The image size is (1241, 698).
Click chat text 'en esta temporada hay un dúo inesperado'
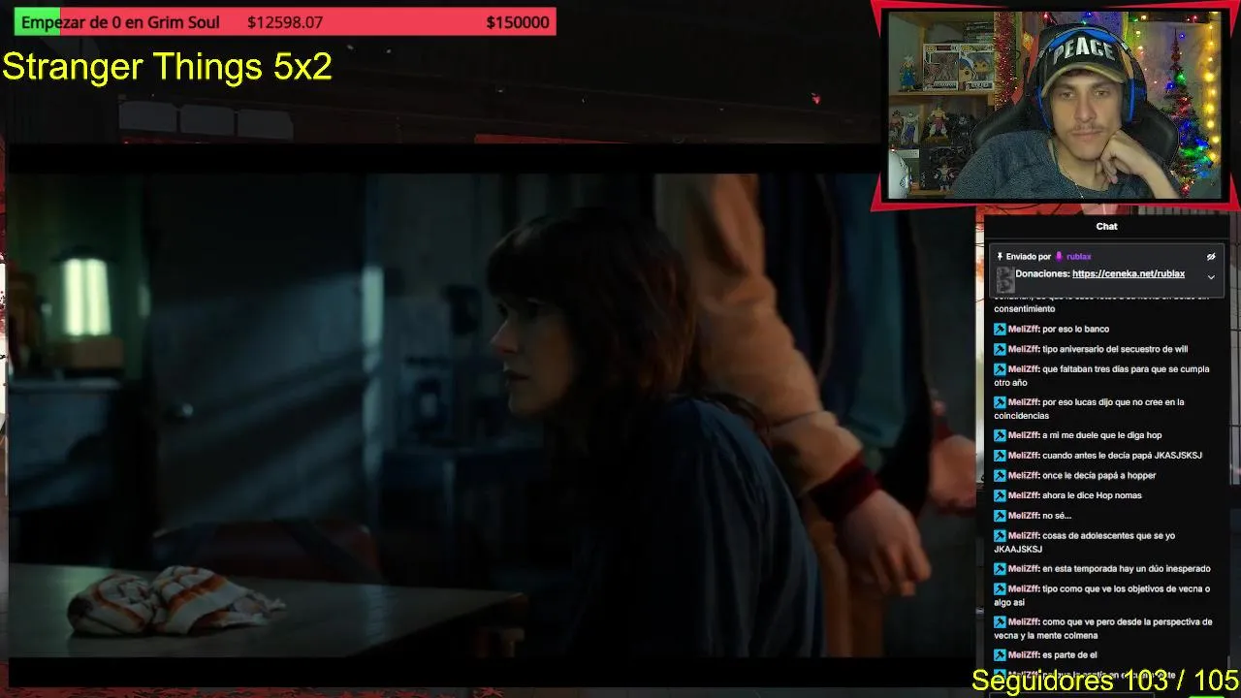coord(1127,569)
